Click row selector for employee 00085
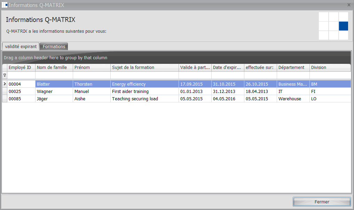Viewport: 354px width, 210px height. point(5,99)
